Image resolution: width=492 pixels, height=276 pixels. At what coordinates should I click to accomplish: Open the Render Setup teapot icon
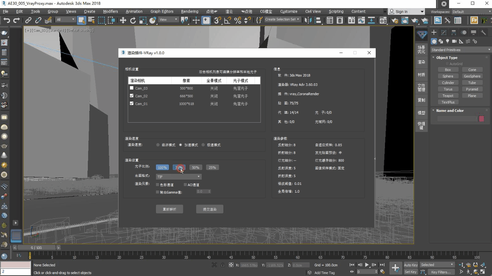(x=395, y=20)
